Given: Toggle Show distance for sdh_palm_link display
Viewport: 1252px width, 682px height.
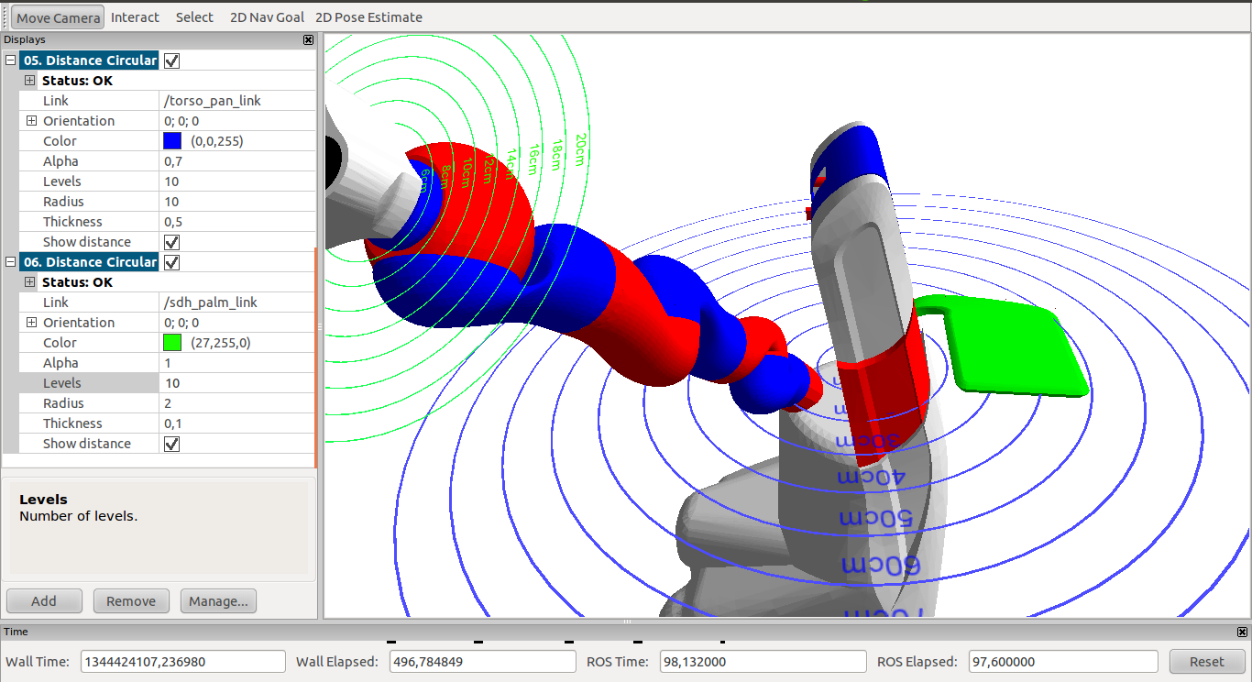Looking at the screenshot, I should [x=171, y=444].
